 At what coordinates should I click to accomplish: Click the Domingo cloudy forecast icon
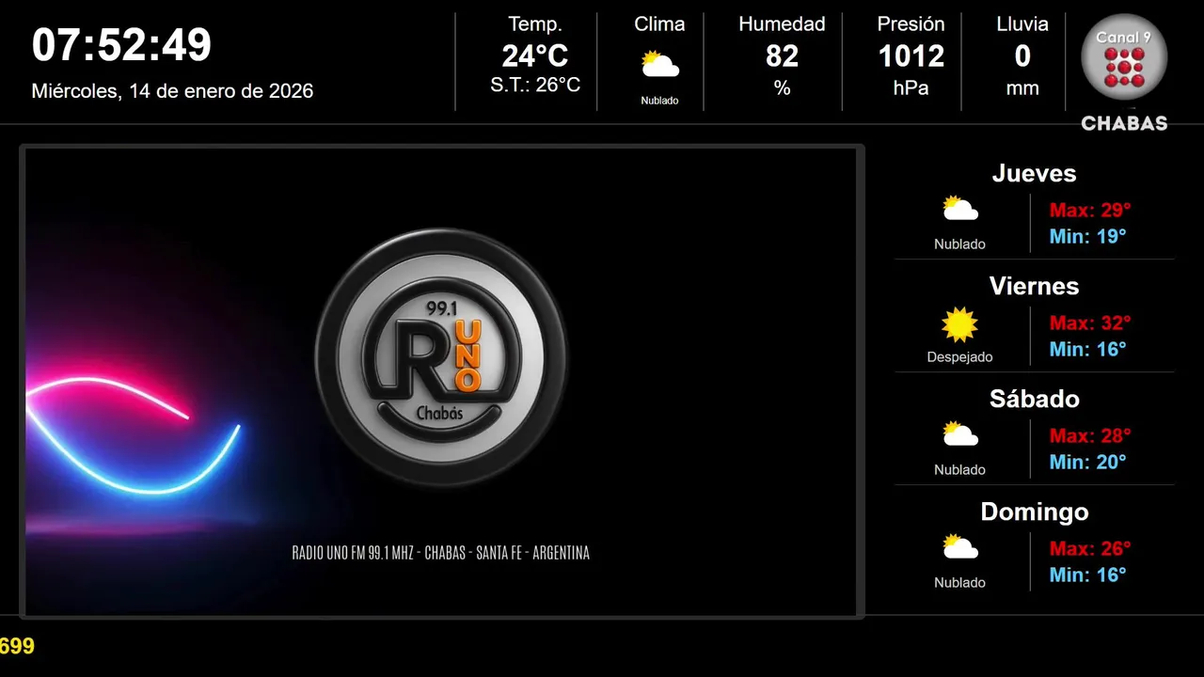coord(960,546)
